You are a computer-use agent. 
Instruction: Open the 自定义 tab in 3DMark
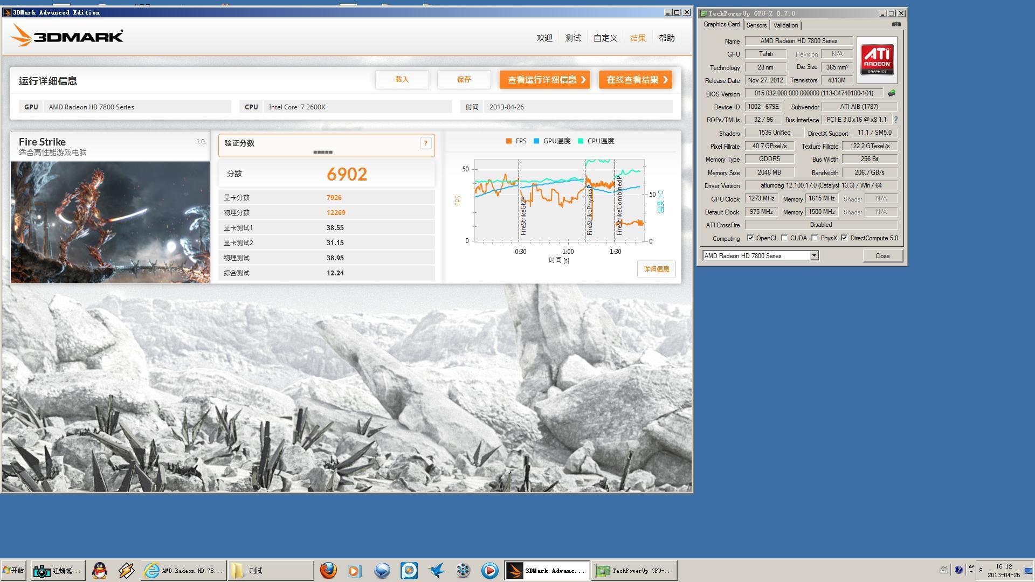[x=605, y=38]
